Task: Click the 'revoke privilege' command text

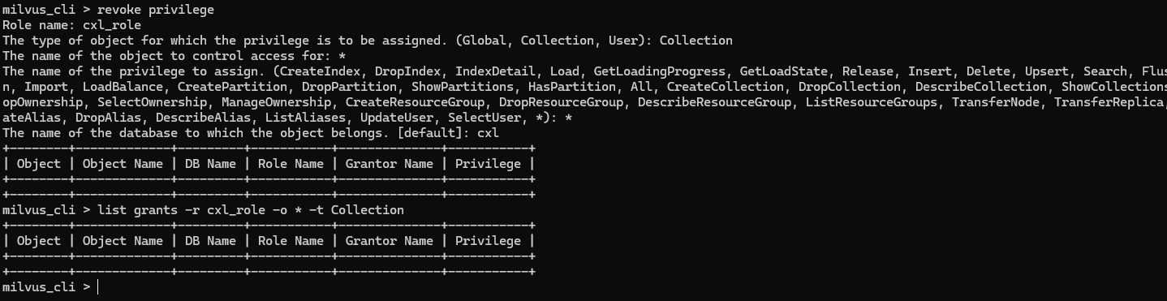Action: click(156, 10)
